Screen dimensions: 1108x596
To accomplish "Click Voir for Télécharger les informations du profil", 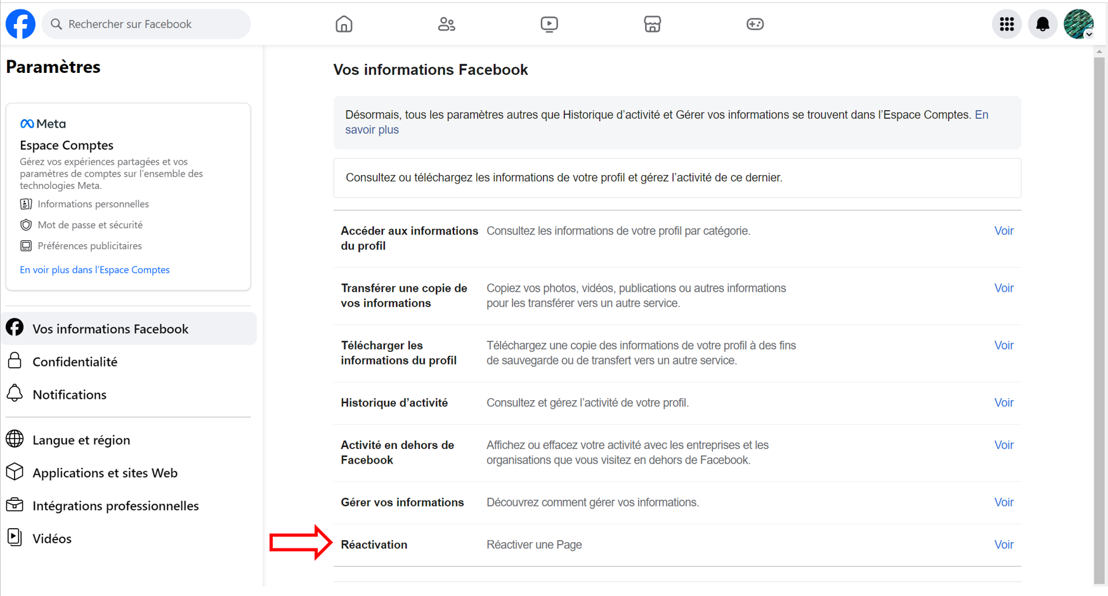I will click(1003, 346).
